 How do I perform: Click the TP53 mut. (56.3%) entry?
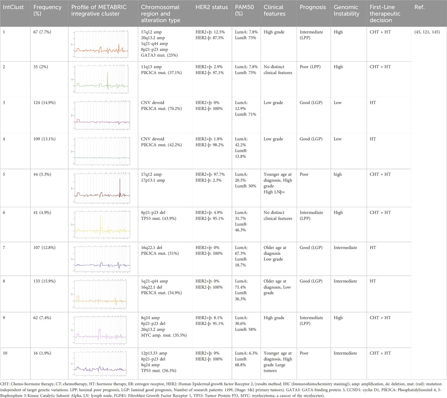(x=158, y=371)
